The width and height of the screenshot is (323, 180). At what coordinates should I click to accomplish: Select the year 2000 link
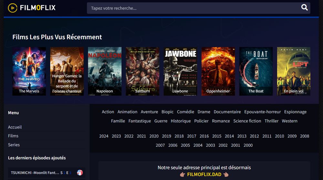point(248,145)
